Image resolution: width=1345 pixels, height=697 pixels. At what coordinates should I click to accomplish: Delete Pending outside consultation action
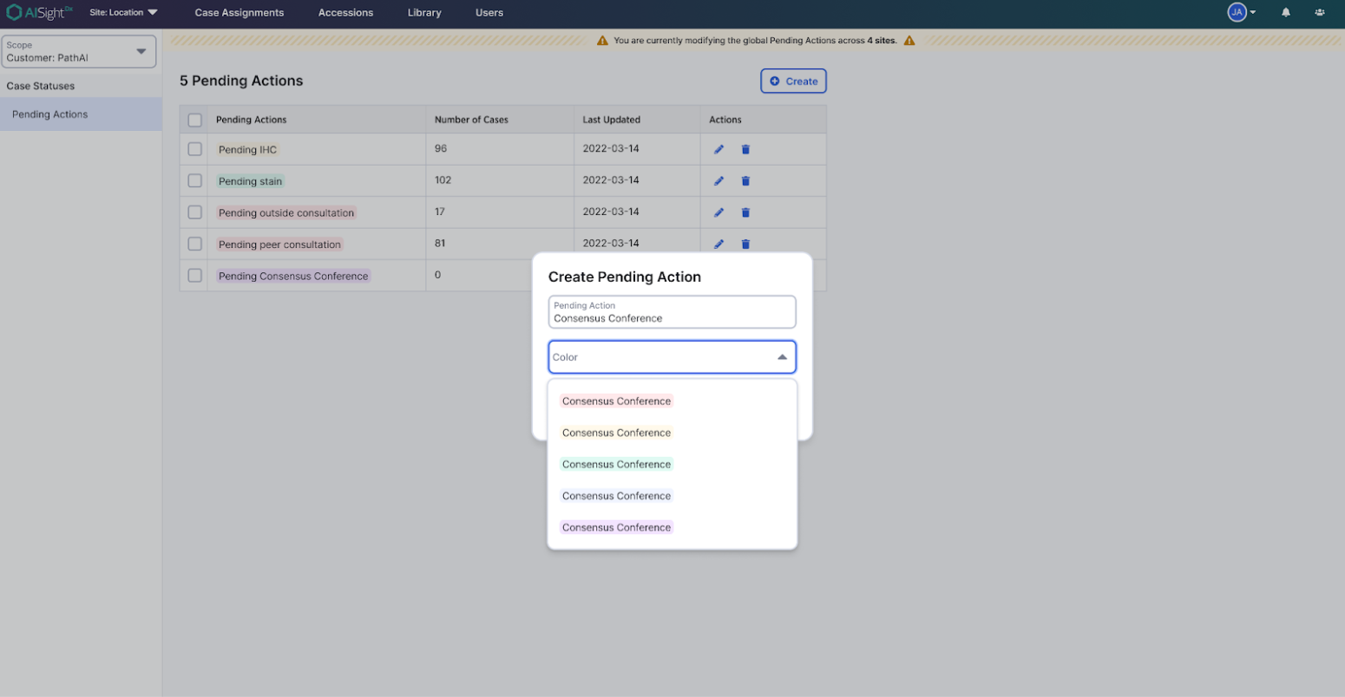(745, 212)
